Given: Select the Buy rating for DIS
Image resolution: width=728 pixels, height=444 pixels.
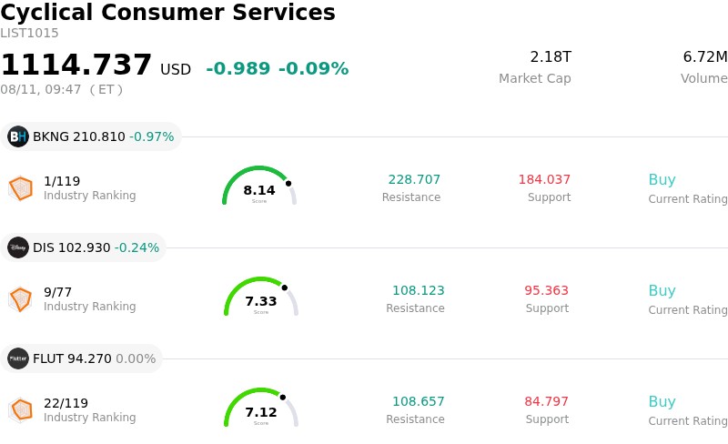Looking at the screenshot, I should click(x=662, y=290).
